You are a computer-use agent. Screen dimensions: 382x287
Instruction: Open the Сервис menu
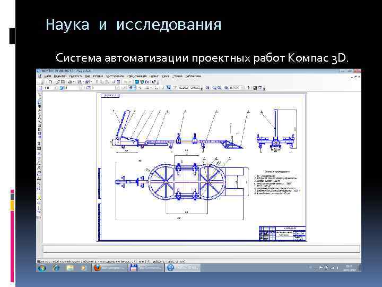pyautogui.click(x=154, y=76)
